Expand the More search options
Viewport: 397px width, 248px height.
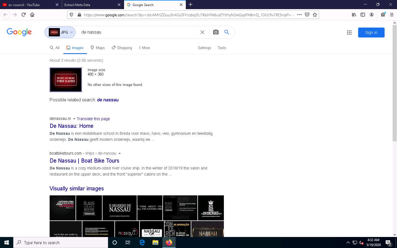[x=144, y=48]
